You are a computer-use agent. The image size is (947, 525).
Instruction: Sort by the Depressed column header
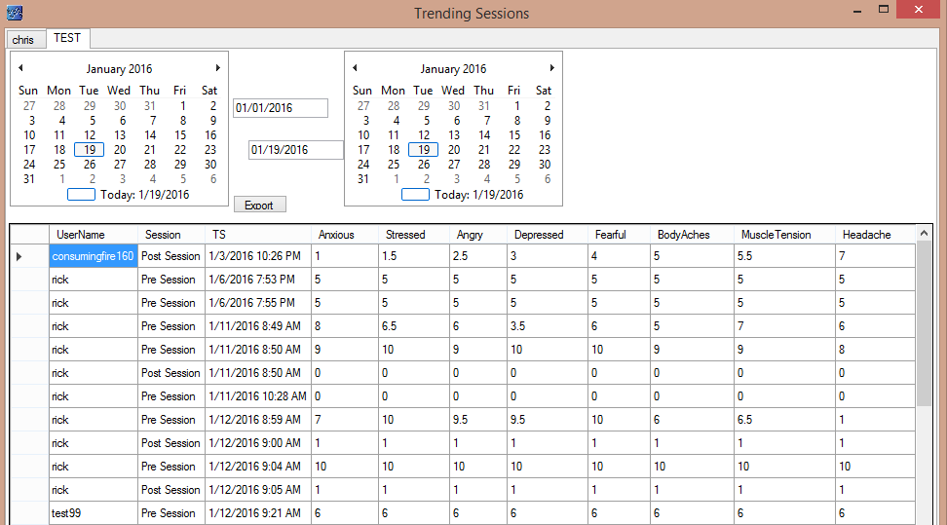(547, 235)
